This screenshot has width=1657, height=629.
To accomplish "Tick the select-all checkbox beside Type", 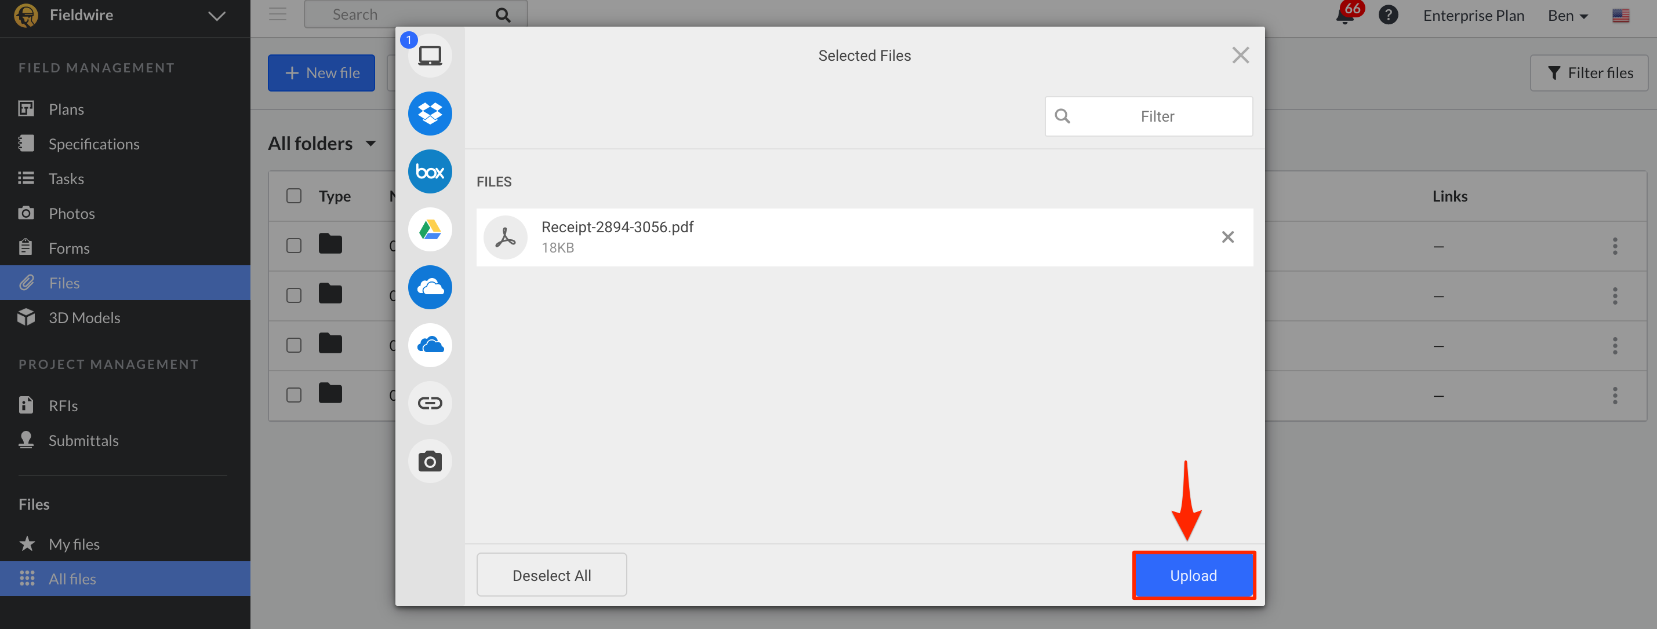I will (x=293, y=196).
